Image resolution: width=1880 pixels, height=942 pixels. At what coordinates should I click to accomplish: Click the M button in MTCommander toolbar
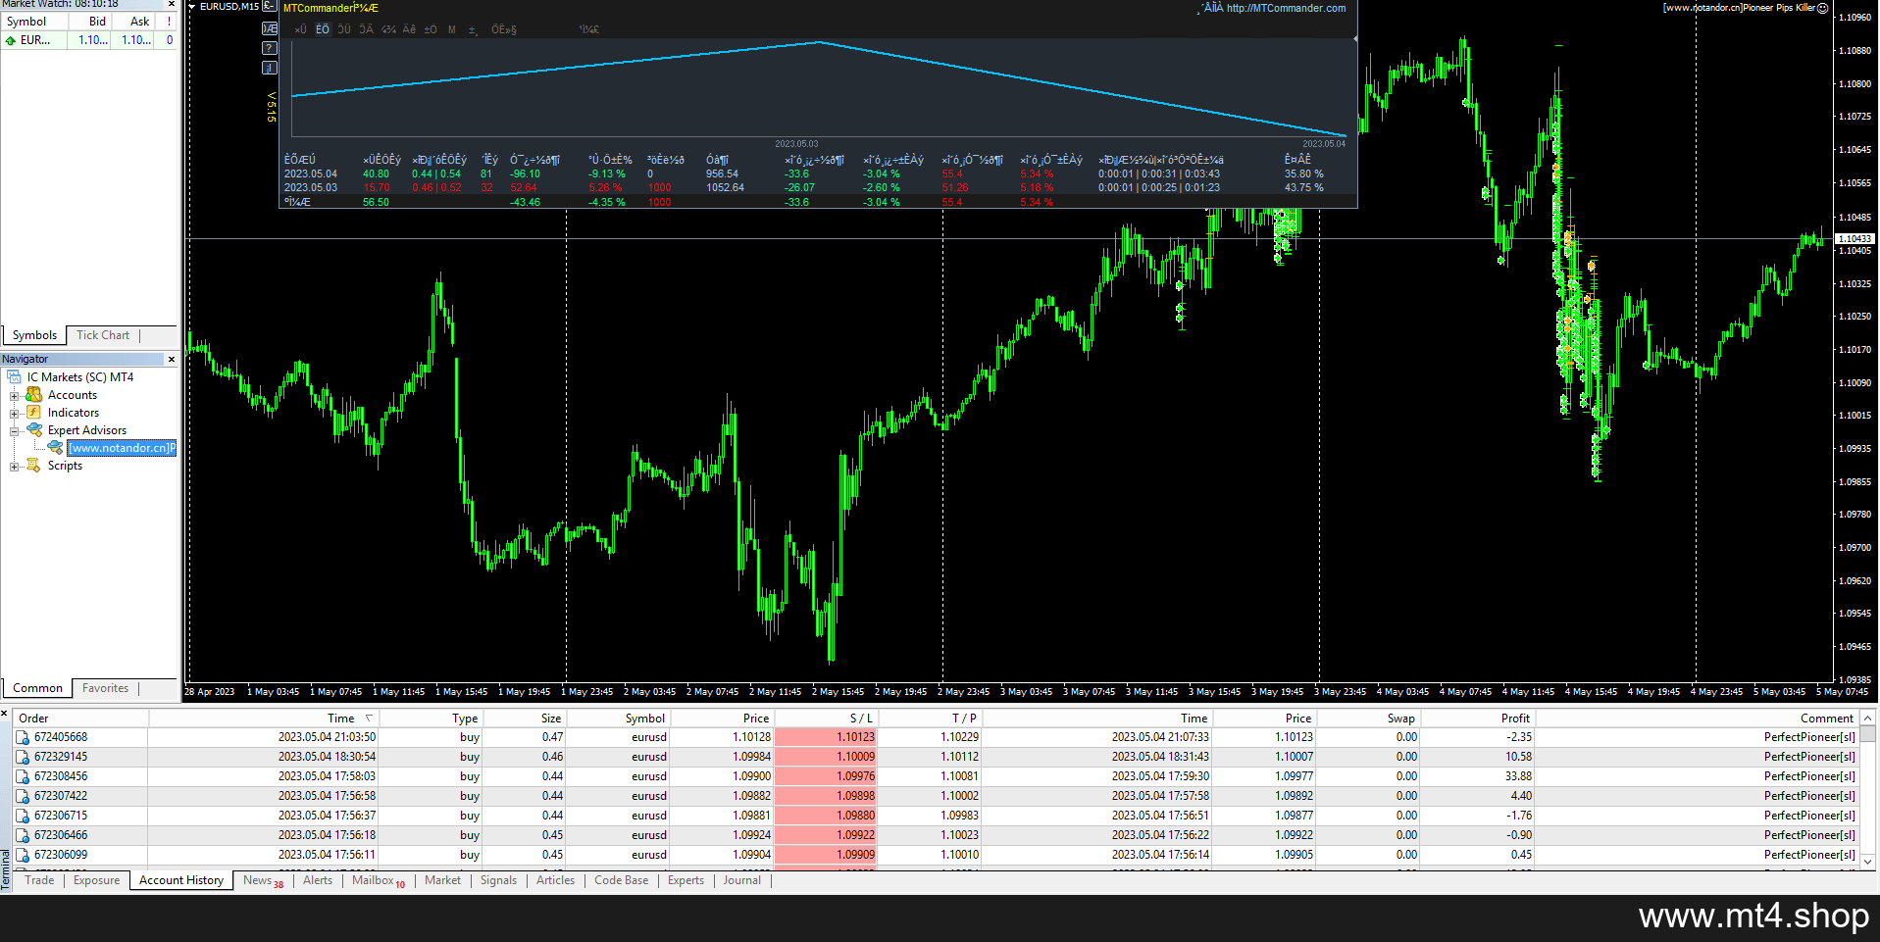click(452, 29)
